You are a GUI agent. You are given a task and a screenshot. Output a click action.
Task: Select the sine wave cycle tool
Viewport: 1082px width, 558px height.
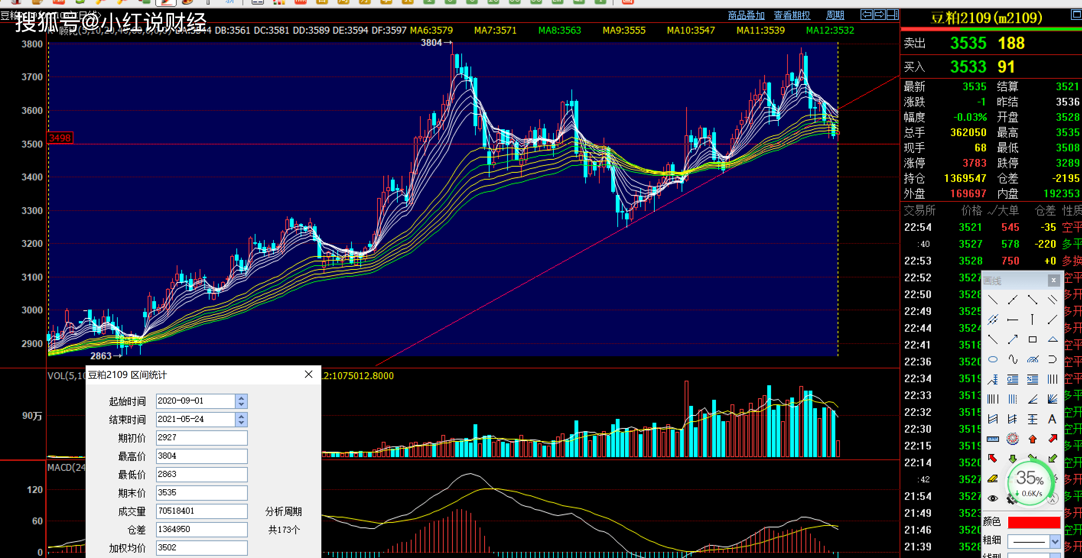click(1013, 359)
